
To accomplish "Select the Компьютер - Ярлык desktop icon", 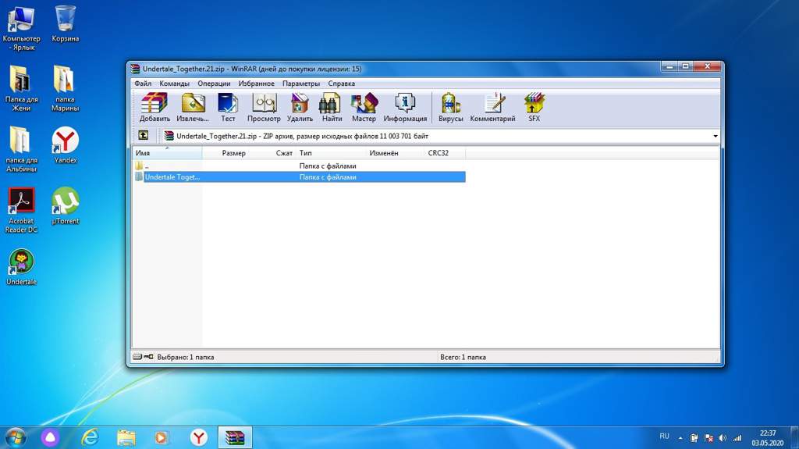I will (x=21, y=29).
